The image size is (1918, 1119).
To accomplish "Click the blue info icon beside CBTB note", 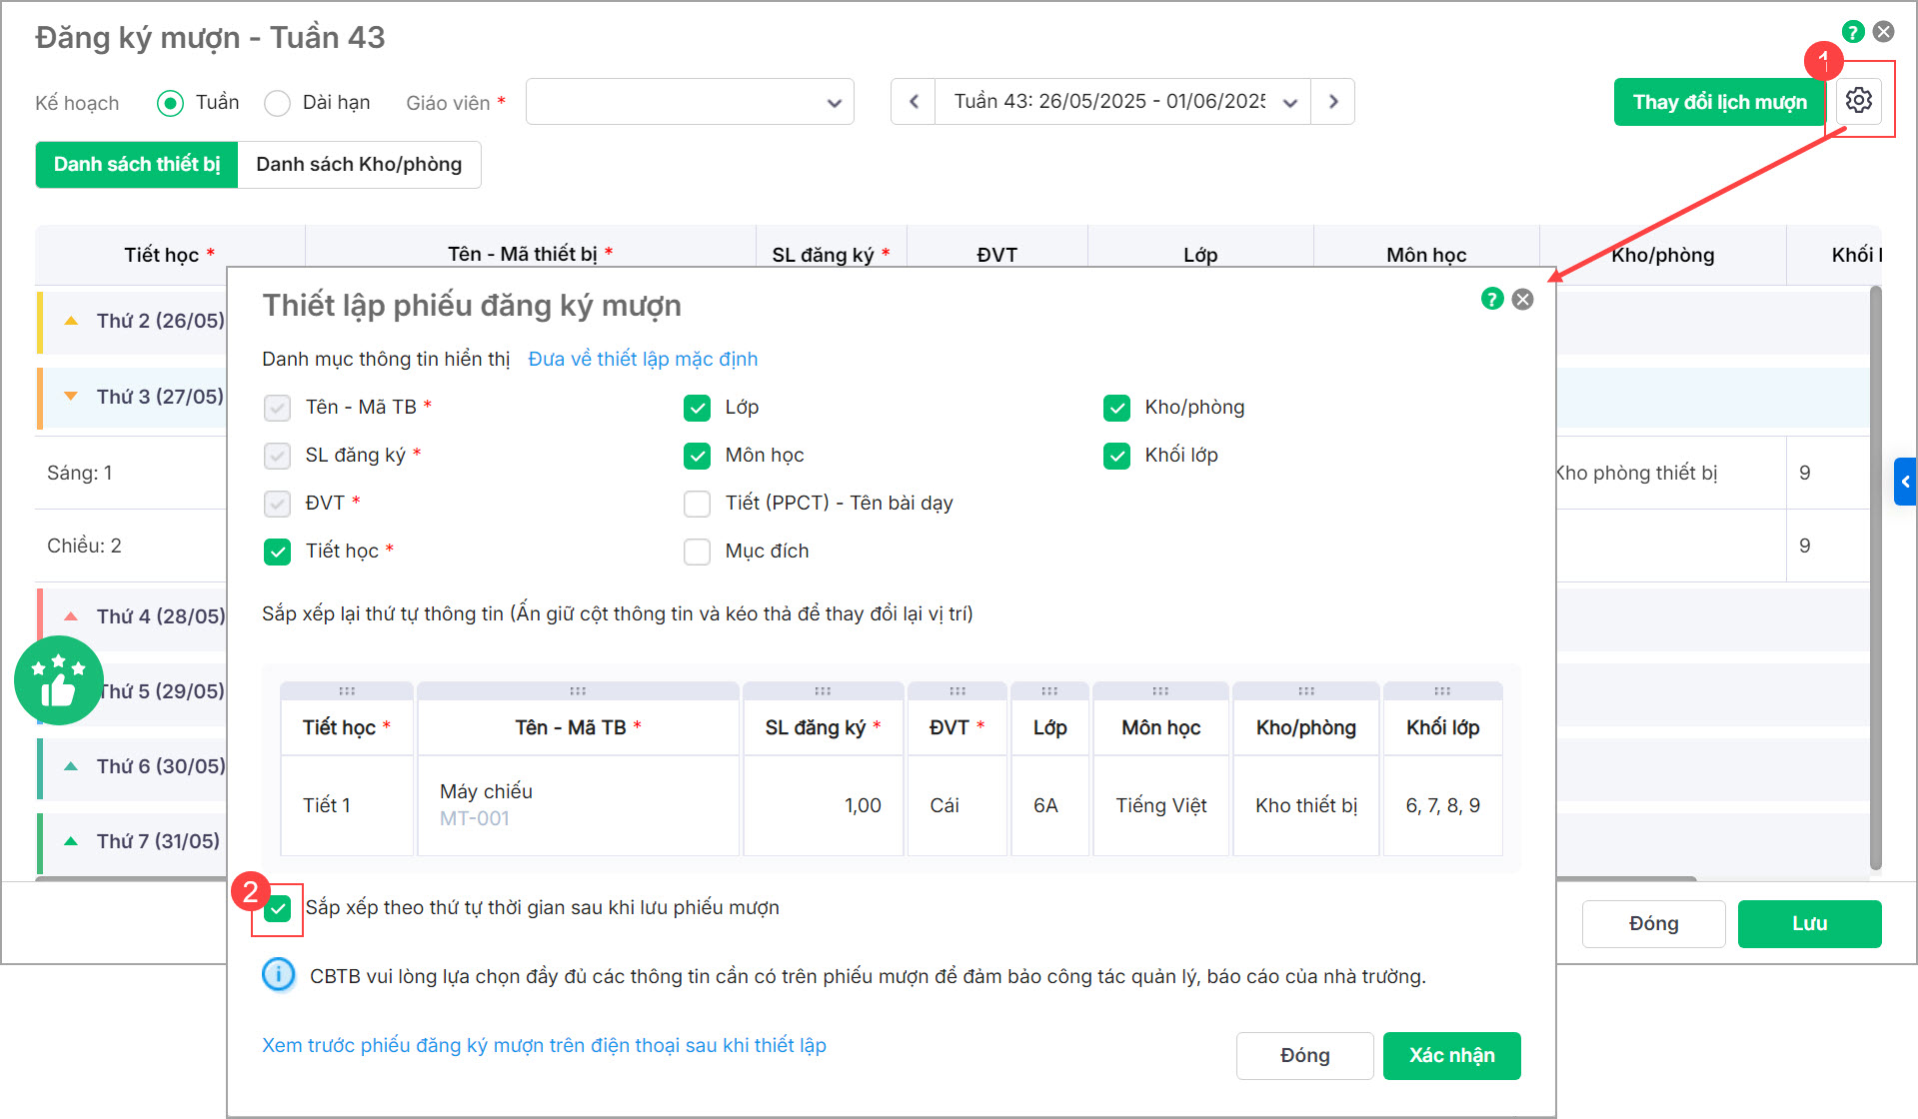I will (278, 974).
